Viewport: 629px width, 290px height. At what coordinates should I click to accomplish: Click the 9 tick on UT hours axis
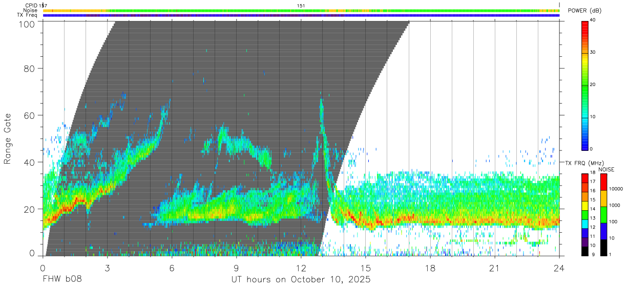pyautogui.click(x=236, y=268)
